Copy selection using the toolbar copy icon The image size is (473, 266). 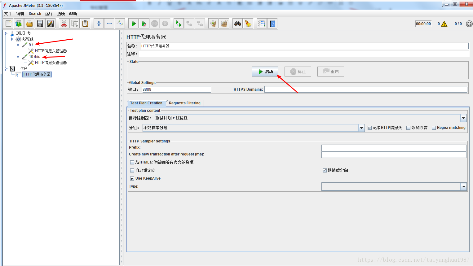(75, 24)
